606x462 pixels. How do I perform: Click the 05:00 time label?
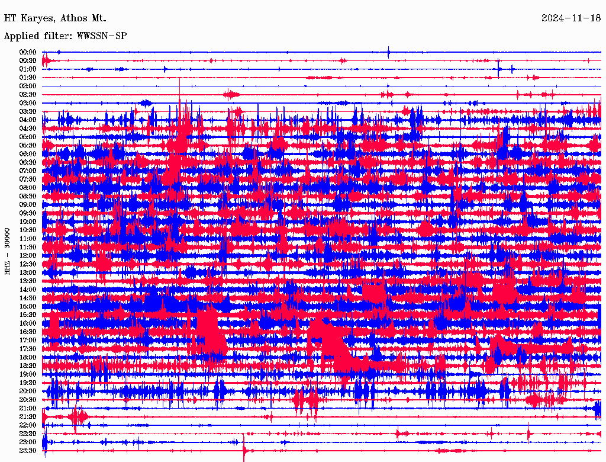[28, 137]
